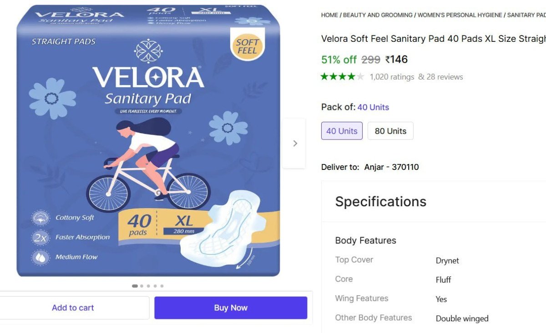Jump to the last carousel dot
The height and width of the screenshot is (333, 546).
pos(162,286)
